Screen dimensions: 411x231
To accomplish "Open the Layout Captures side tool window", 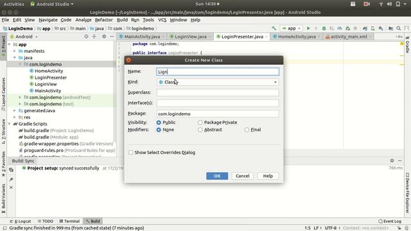I will 3,94.
